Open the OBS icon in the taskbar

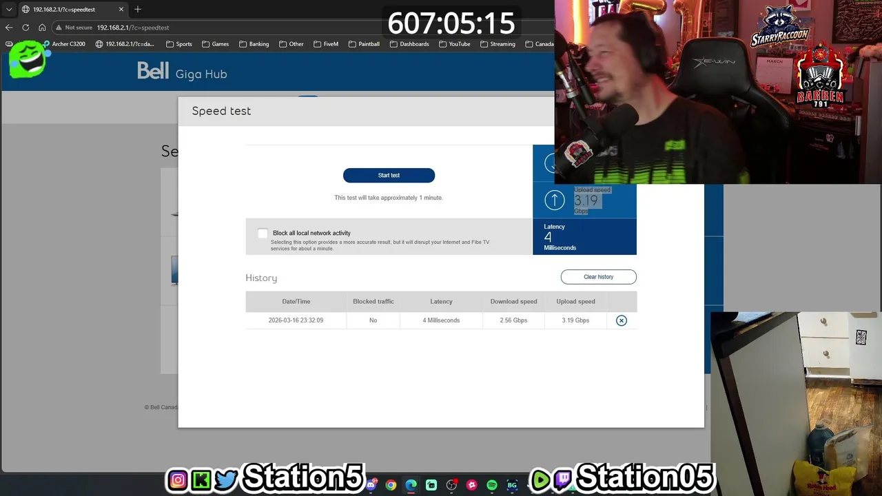(x=452, y=485)
